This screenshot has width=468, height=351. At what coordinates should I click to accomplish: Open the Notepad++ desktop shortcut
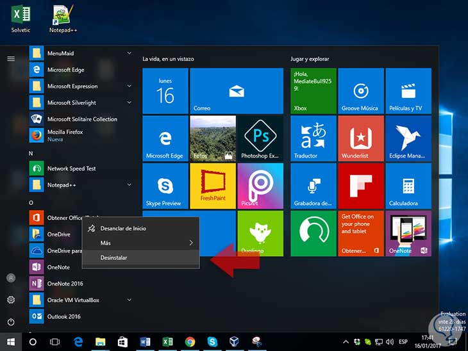click(x=63, y=19)
